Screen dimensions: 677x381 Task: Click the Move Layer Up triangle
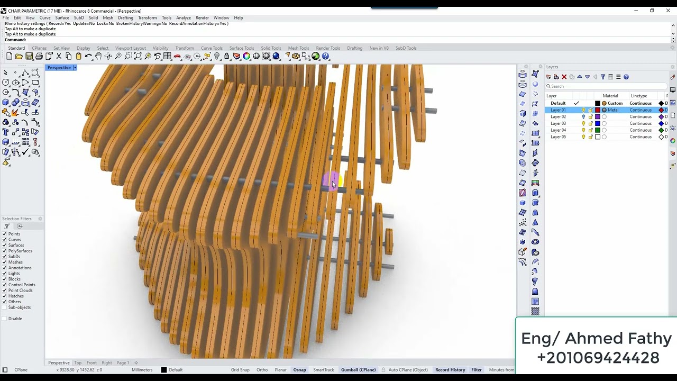coord(579,77)
